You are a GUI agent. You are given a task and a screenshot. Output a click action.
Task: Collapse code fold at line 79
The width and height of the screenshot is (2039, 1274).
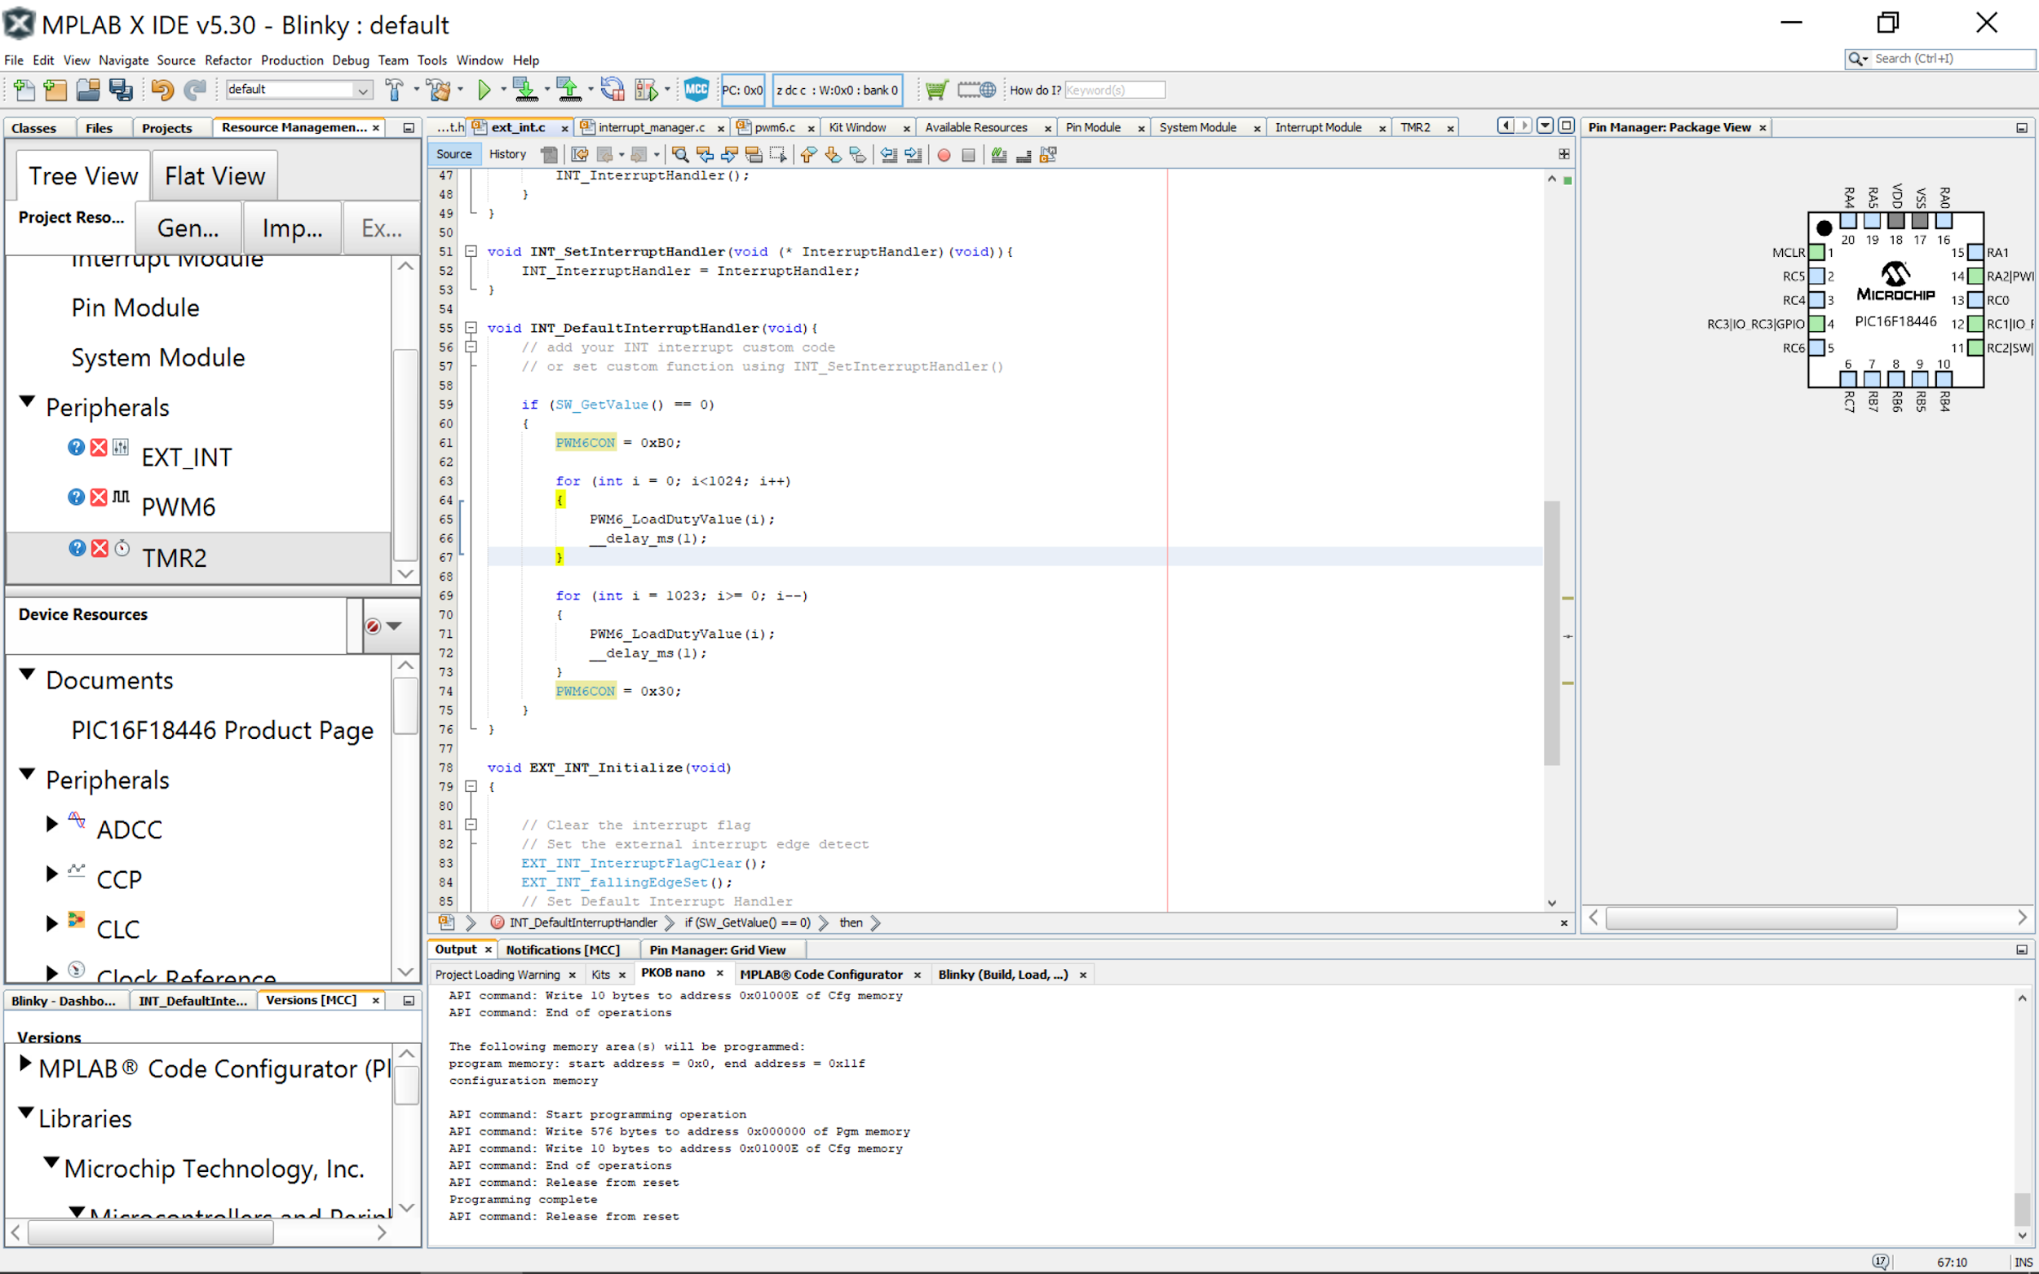[x=472, y=786]
